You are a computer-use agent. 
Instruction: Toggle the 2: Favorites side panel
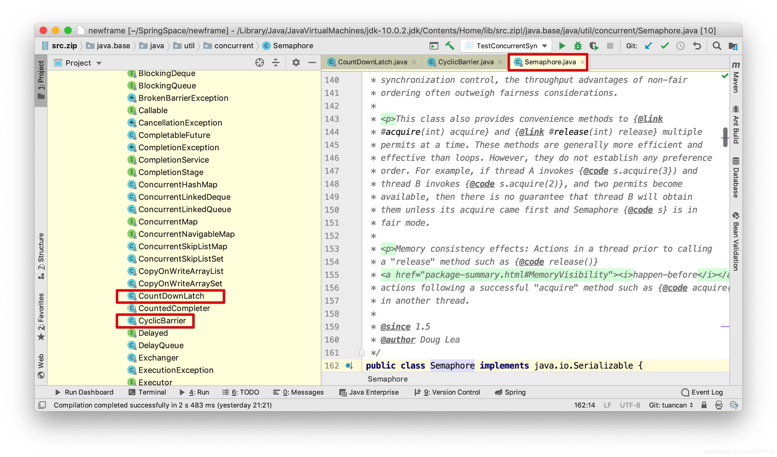pos(41,316)
